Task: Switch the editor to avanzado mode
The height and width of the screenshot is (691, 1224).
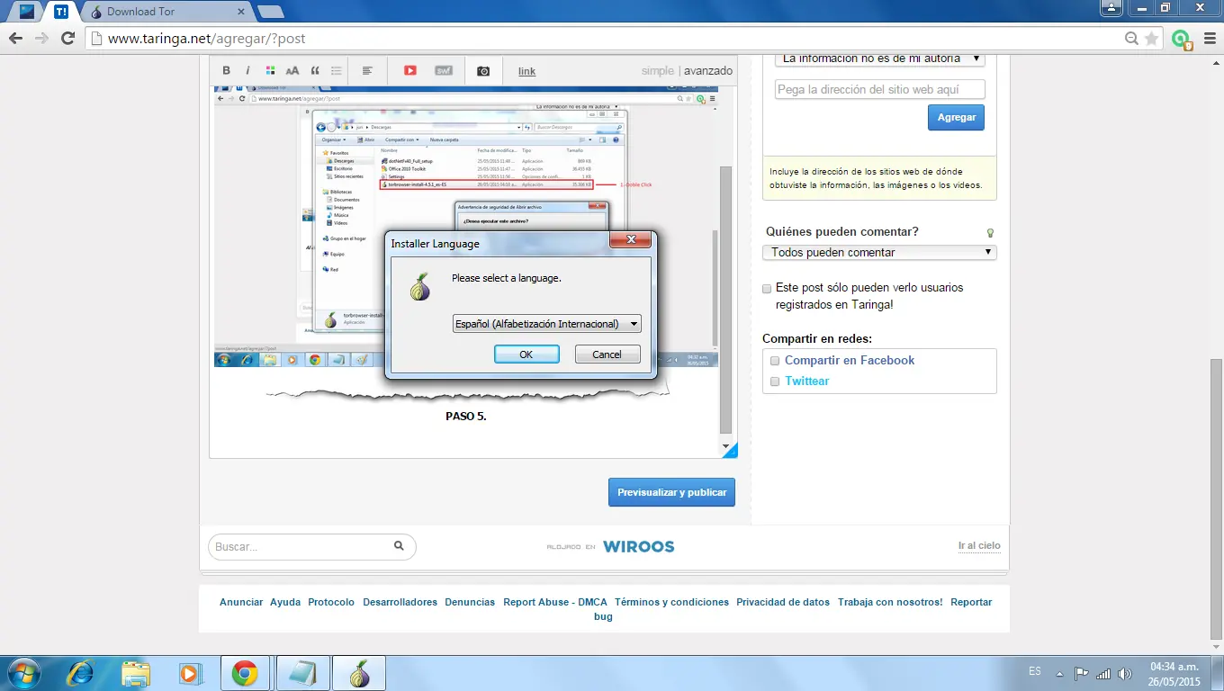Action: point(708,70)
